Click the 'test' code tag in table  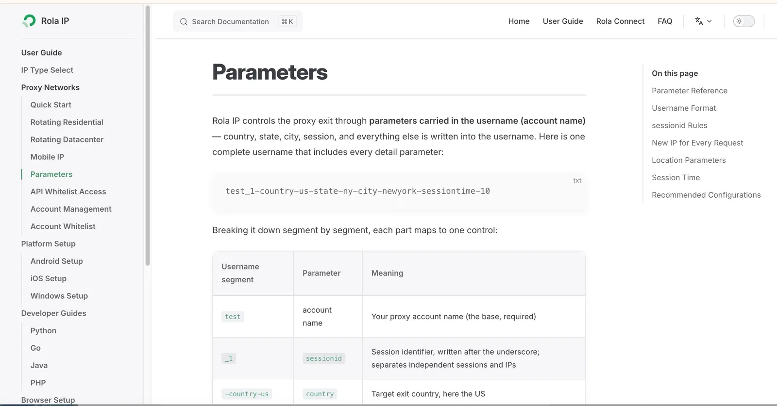(233, 317)
